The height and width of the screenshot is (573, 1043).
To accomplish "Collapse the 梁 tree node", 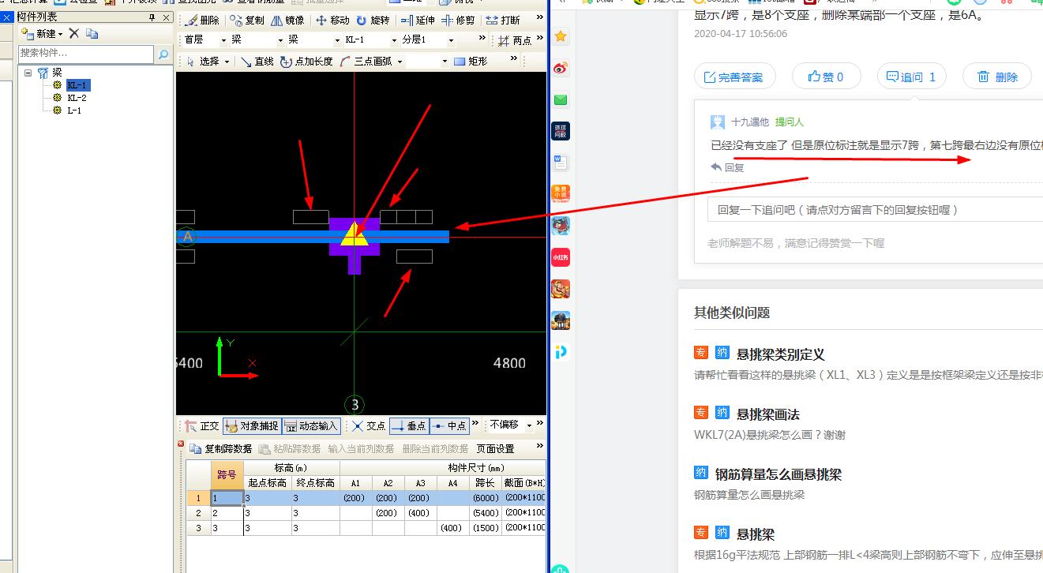I will point(28,73).
